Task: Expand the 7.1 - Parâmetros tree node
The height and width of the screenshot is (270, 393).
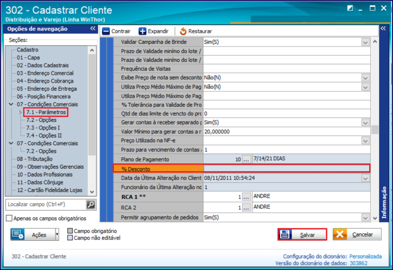Action: [x=20, y=112]
